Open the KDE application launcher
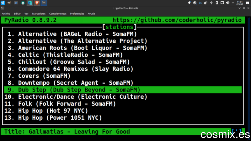The height and width of the screenshot is (141, 251). pyautogui.click(x=3, y=3)
